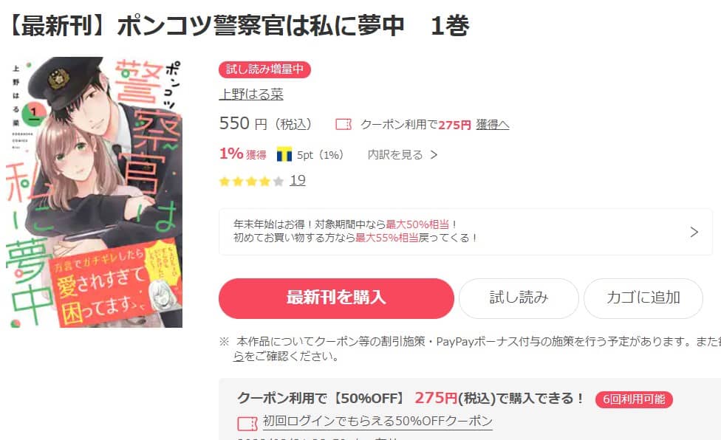Click the 試し読み増量中 badge
This screenshot has height=440, width=721.
(x=265, y=69)
